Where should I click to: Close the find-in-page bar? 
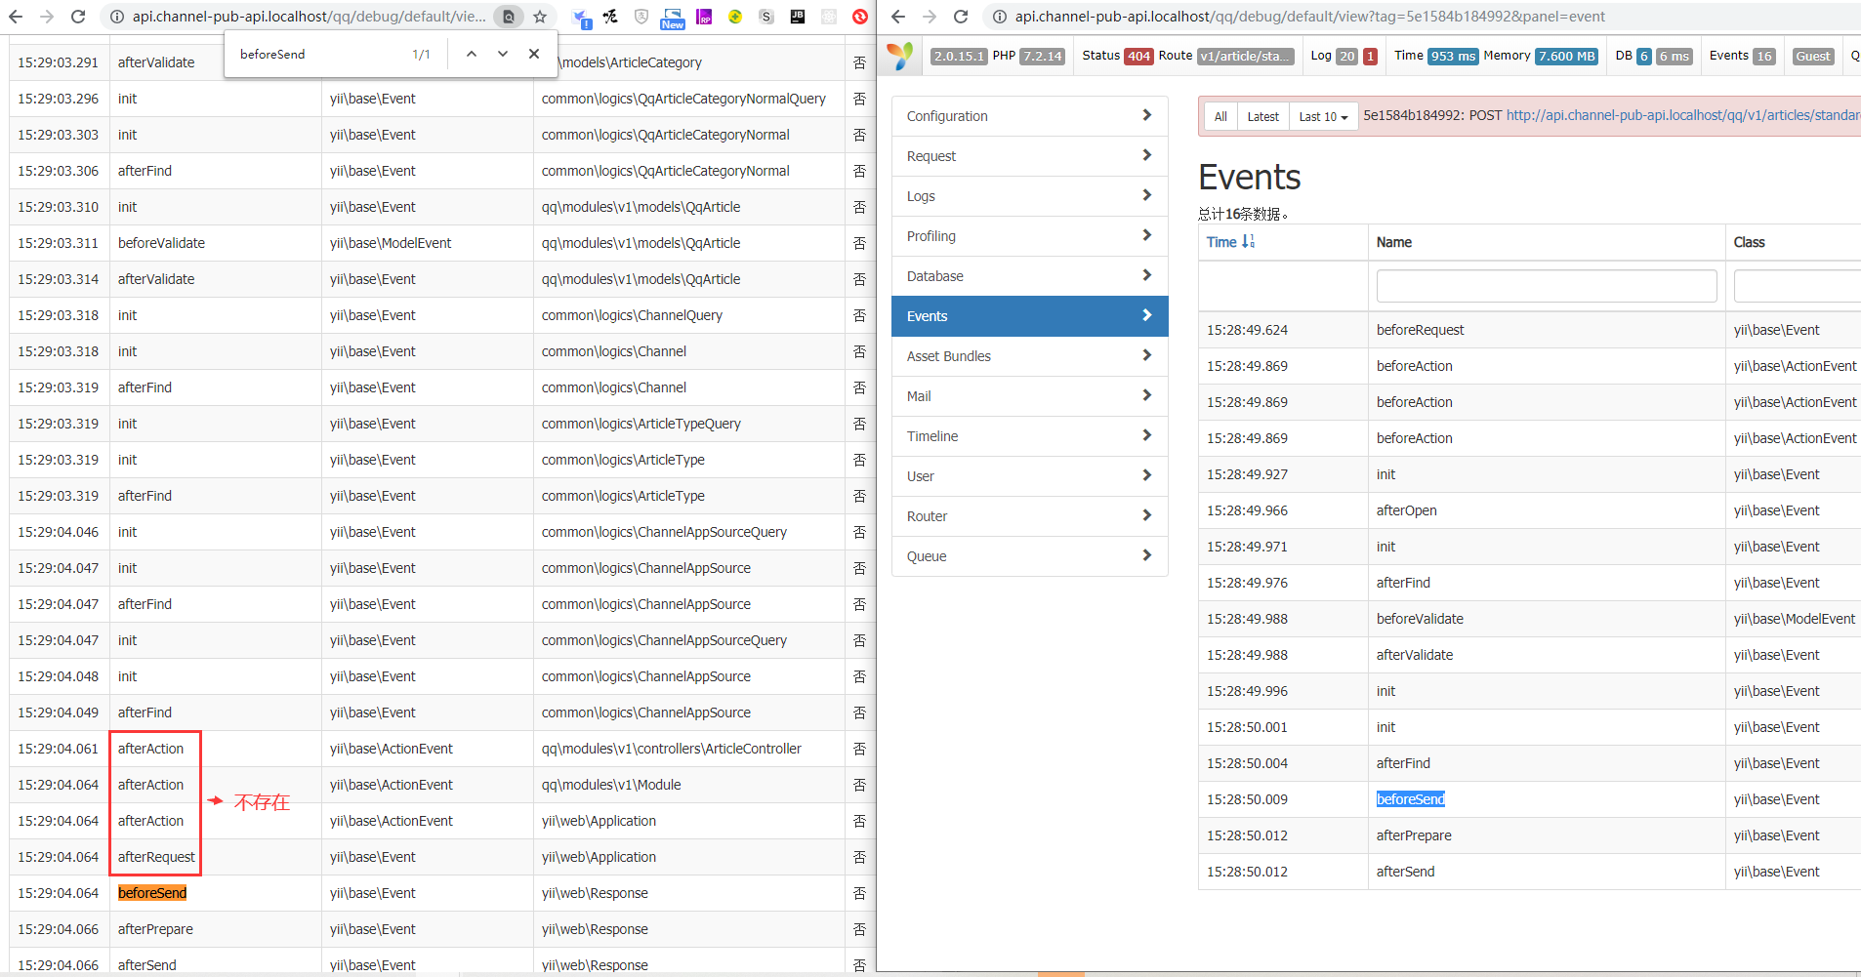tap(534, 54)
